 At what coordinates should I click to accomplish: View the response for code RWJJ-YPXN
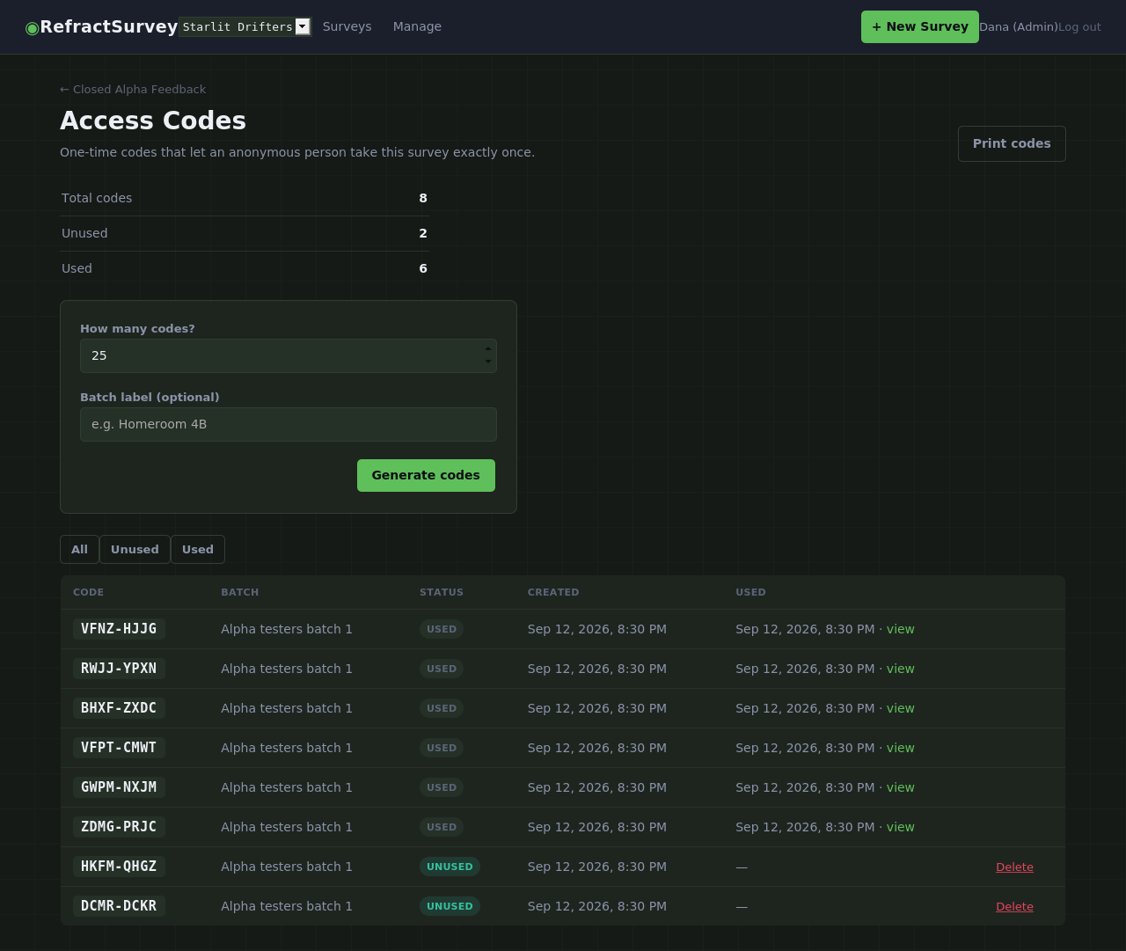pyautogui.click(x=900, y=669)
